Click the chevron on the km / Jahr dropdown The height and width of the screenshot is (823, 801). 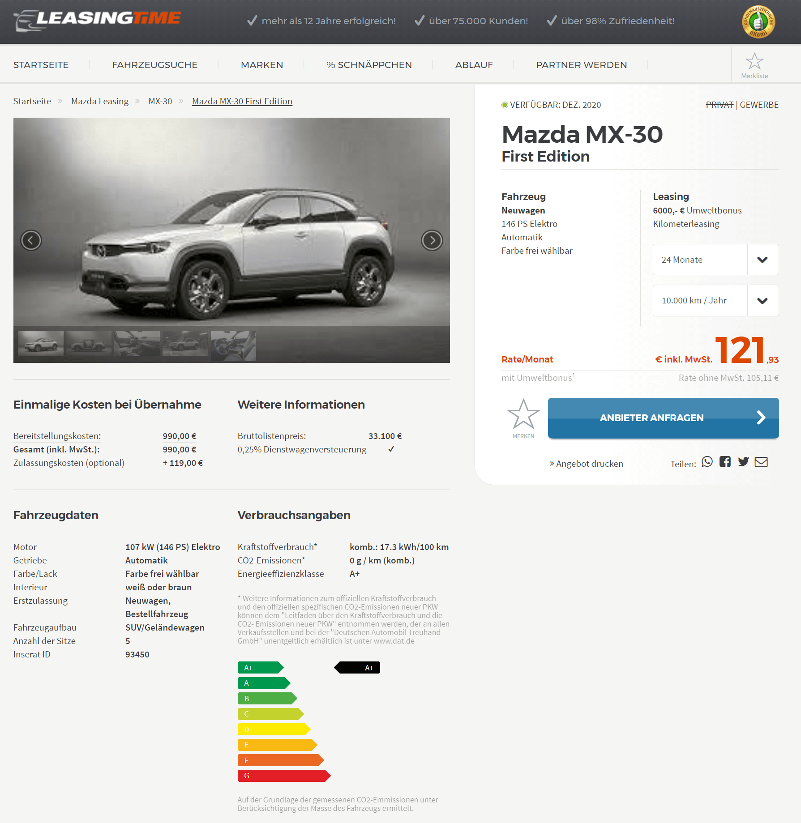tap(762, 301)
